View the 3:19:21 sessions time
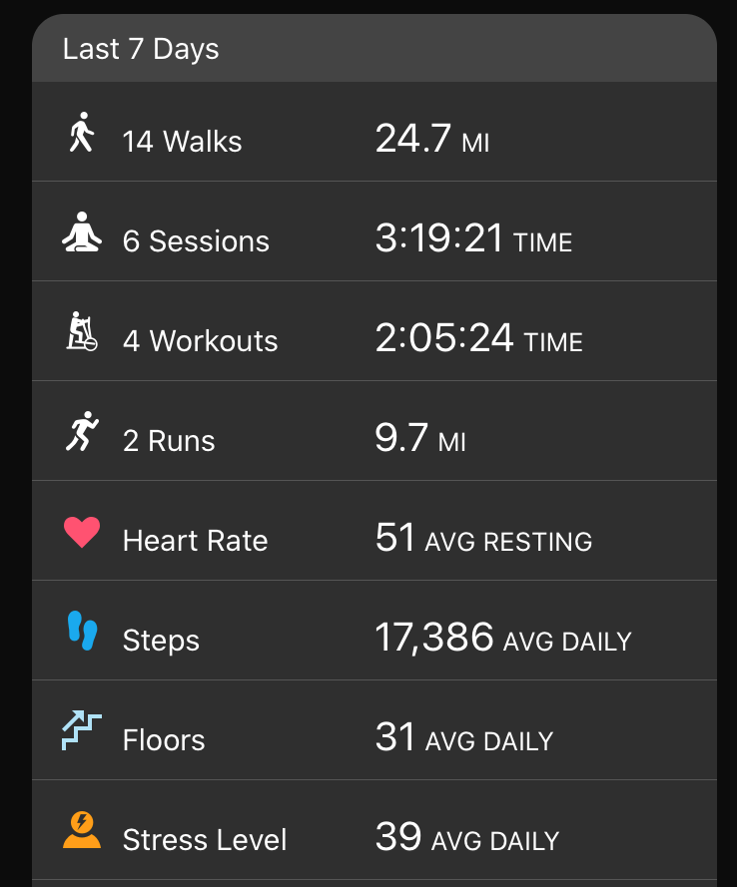737x887 pixels. point(473,238)
